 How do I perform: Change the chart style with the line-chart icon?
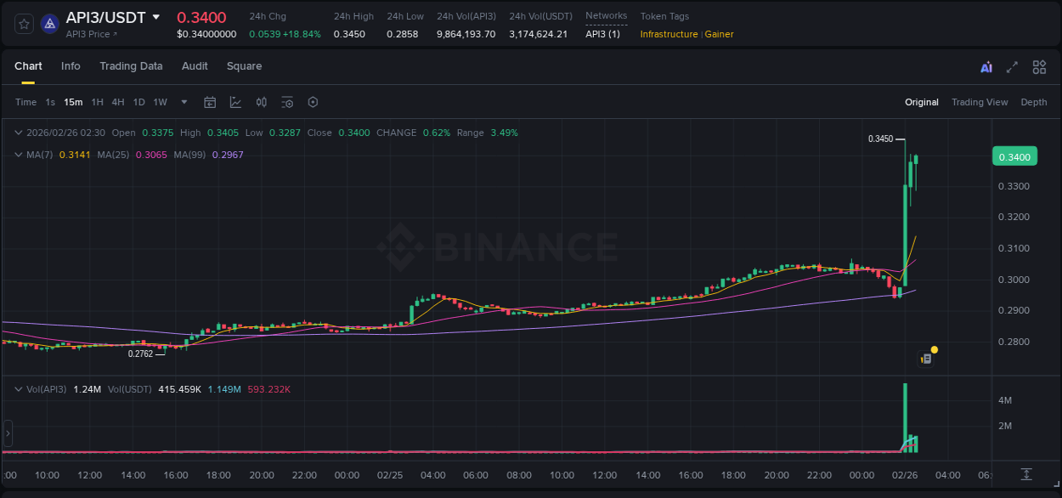point(235,102)
